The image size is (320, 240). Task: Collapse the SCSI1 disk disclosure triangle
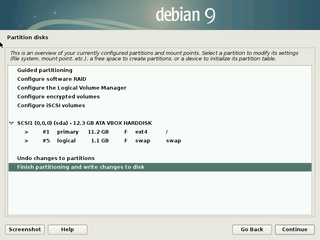pos(12,123)
